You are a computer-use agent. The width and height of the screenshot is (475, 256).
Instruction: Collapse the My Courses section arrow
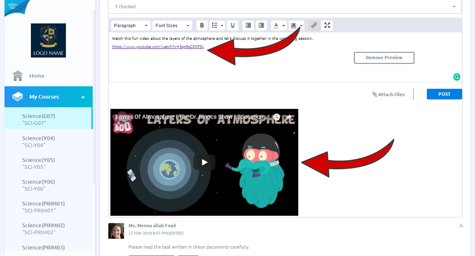83,97
